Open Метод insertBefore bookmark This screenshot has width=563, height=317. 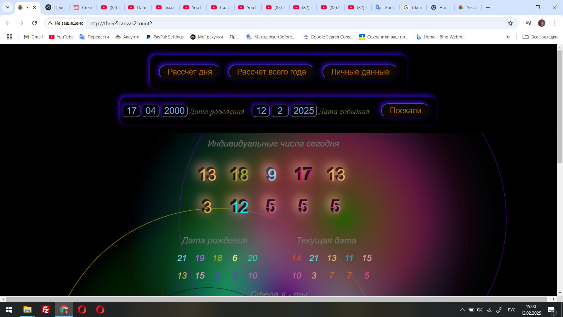click(271, 37)
